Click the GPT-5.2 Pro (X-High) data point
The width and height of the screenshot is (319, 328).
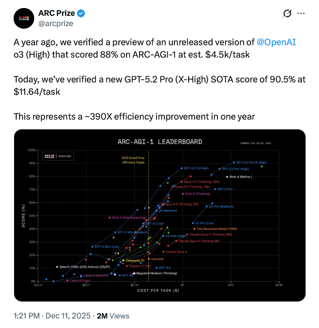click(x=234, y=163)
